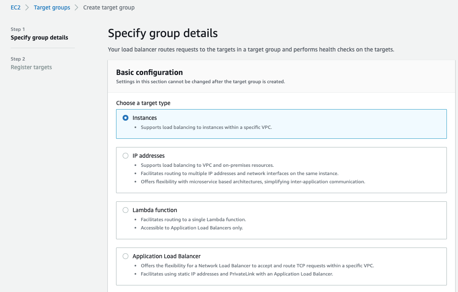Go to Target groups breadcrumb
Viewport: 458px width, 292px height.
pos(52,7)
